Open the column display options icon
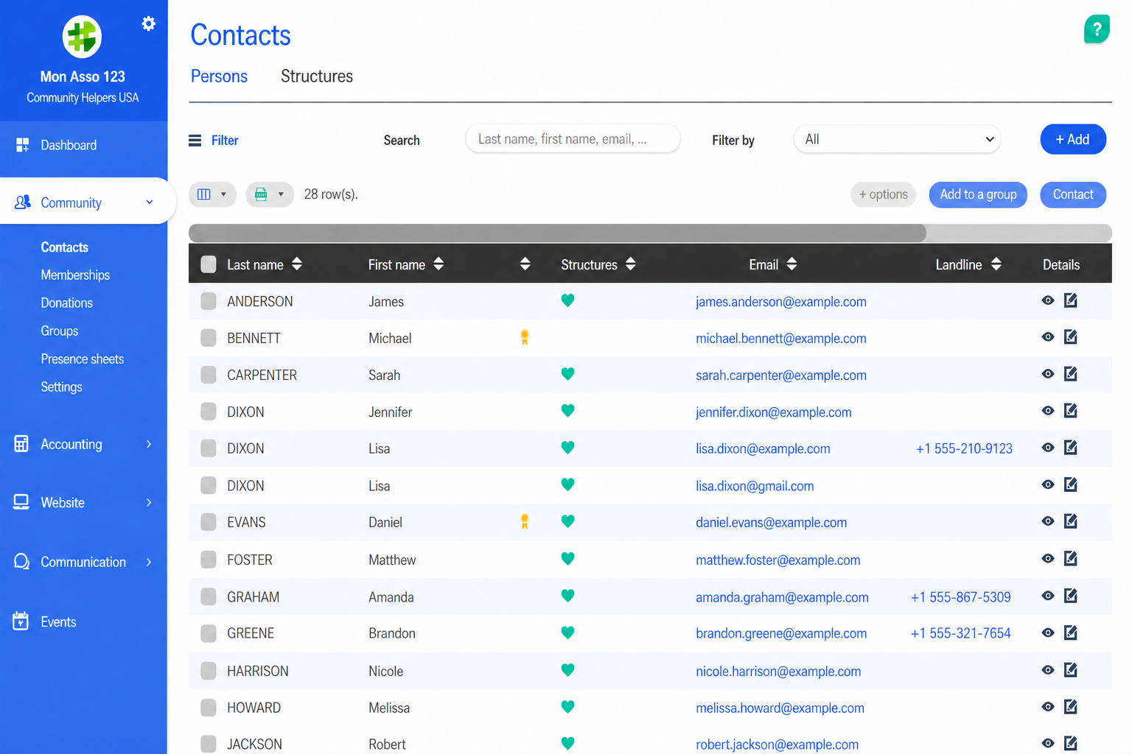The width and height of the screenshot is (1132, 754). pyautogui.click(x=212, y=194)
